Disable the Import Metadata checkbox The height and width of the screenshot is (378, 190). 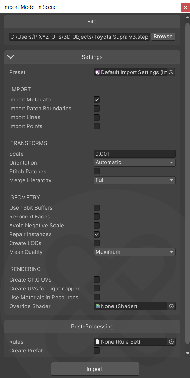click(97, 100)
